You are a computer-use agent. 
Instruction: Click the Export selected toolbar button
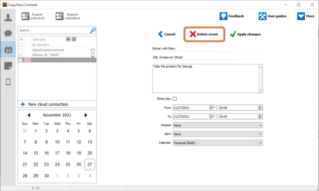[x=33, y=16]
